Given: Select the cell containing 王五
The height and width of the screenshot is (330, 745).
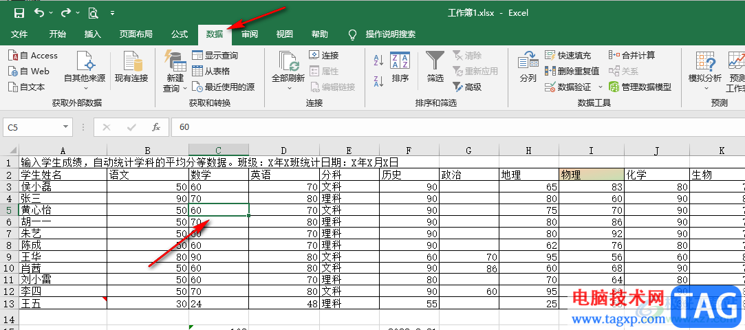Looking at the screenshot, I should click(63, 303).
